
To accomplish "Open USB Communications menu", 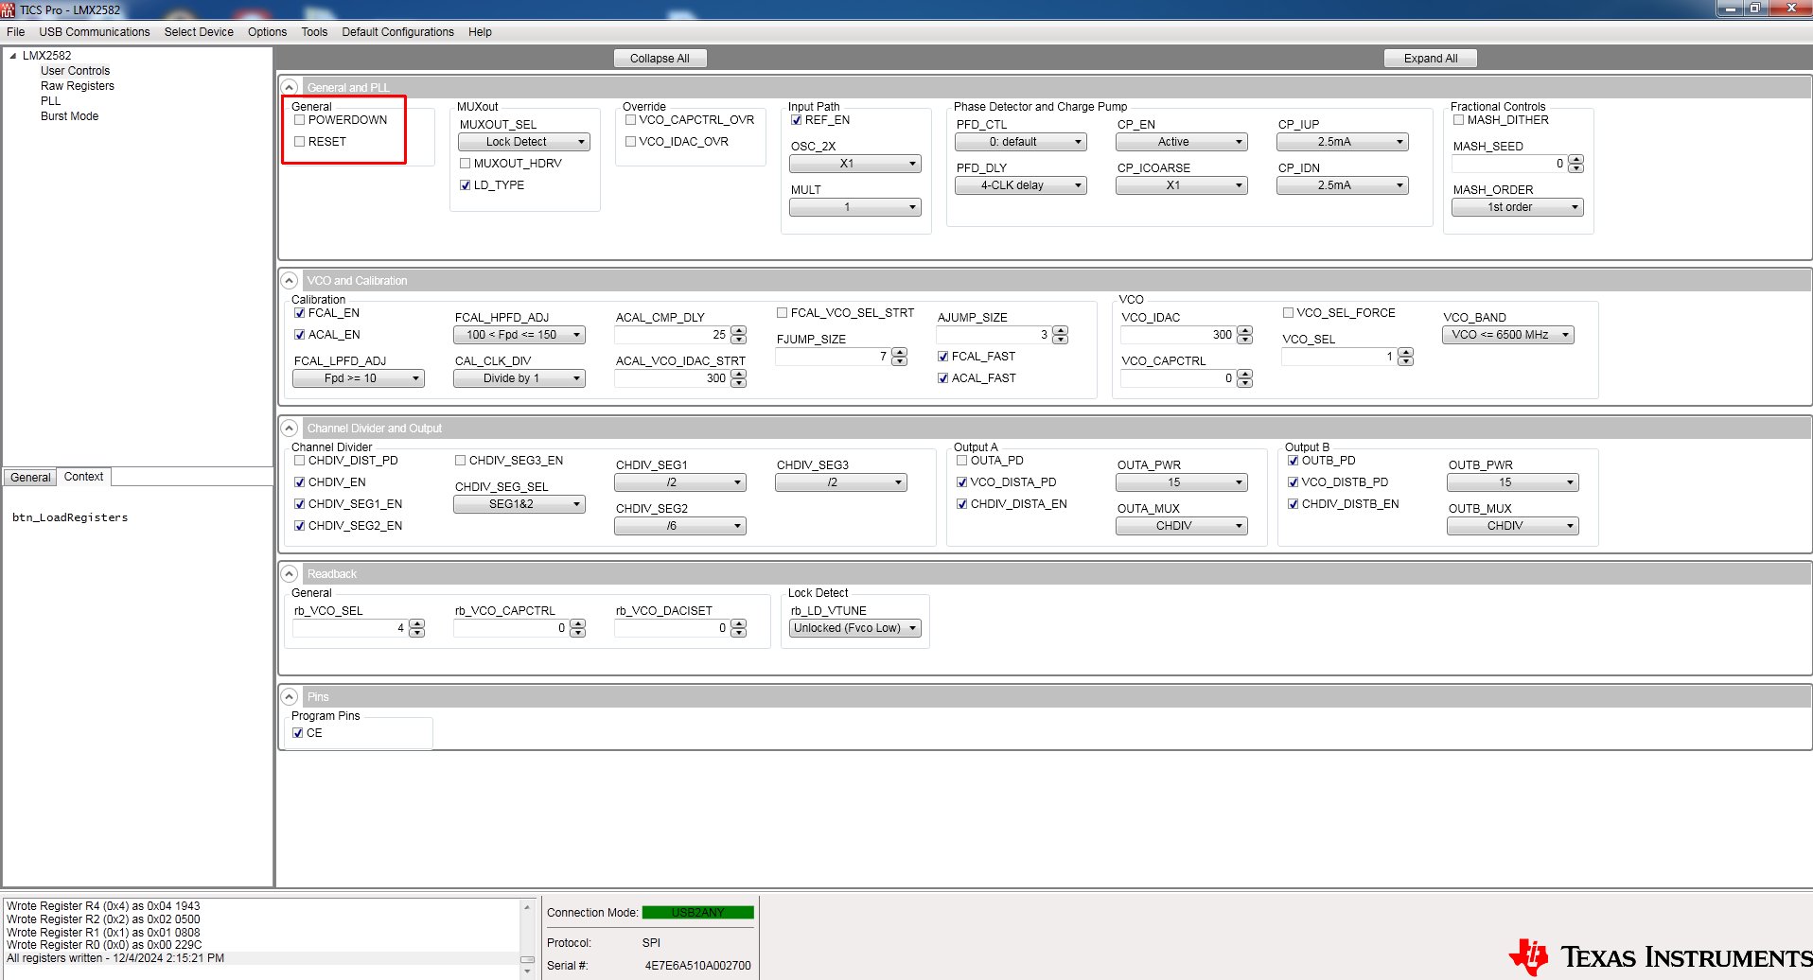I will pyautogui.click(x=95, y=32).
